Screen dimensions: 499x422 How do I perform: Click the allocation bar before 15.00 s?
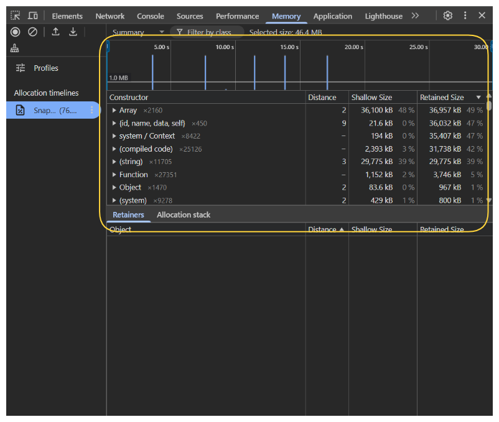[285, 73]
